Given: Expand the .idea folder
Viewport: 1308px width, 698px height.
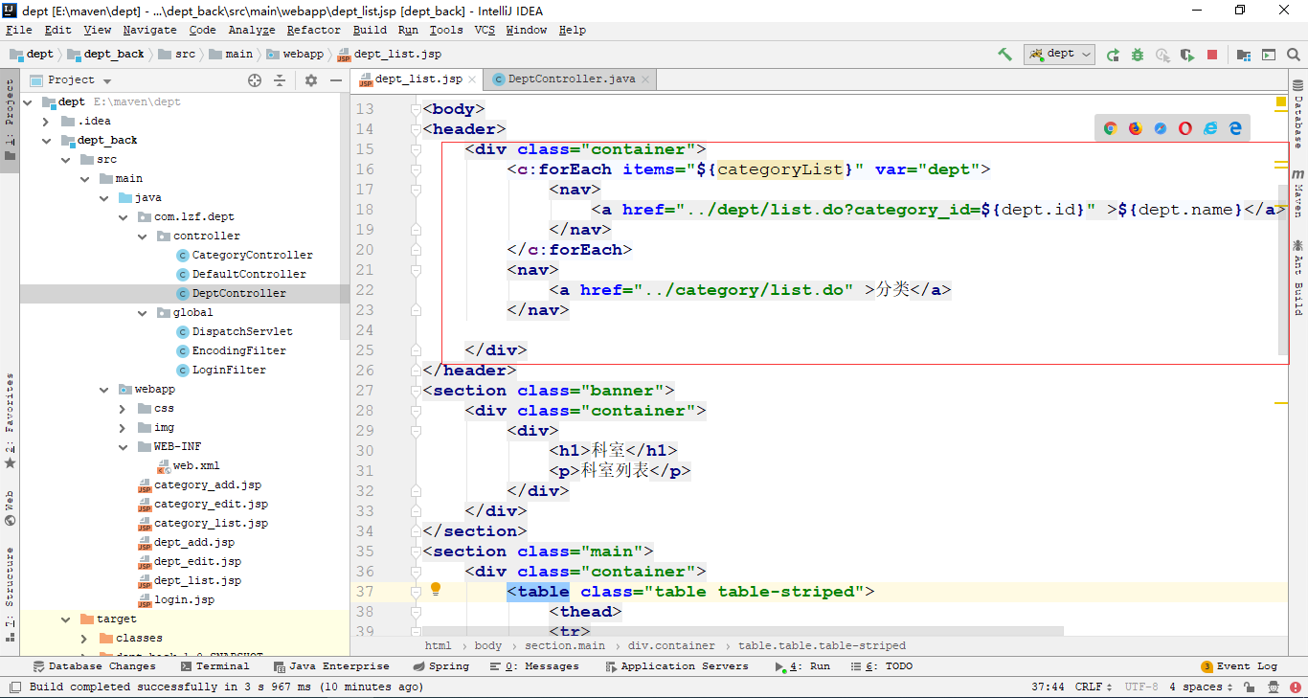Looking at the screenshot, I should coord(45,121).
